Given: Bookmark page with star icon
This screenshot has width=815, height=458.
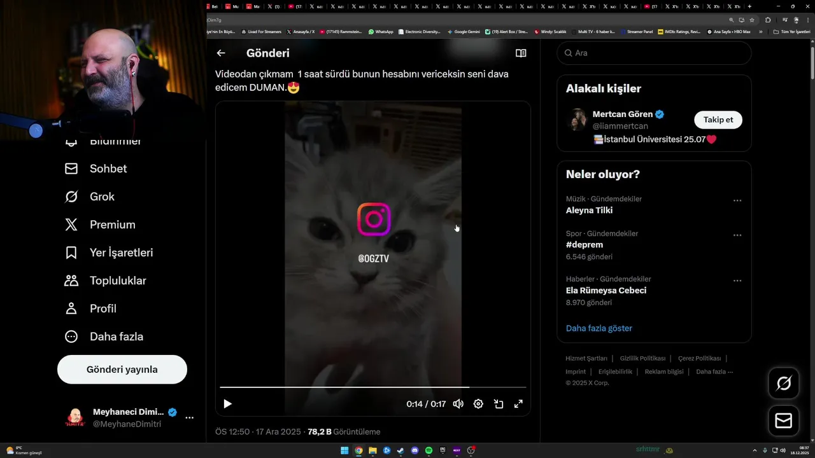Looking at the screenshot, I should [751, 20].
